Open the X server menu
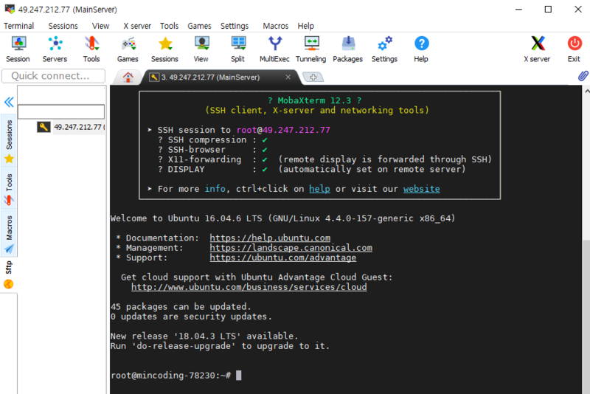This screenshot has width=590, height=394. (137, 26)
